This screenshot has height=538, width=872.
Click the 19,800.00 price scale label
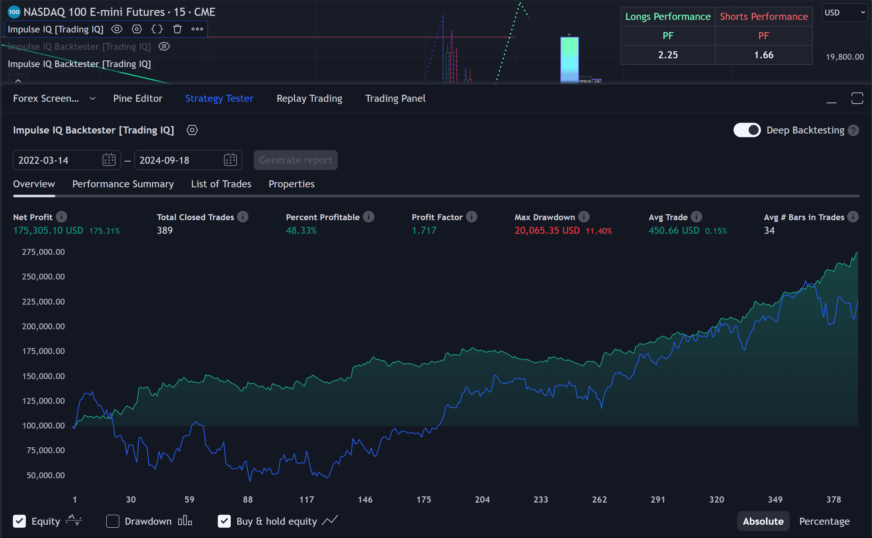point(845,57)
